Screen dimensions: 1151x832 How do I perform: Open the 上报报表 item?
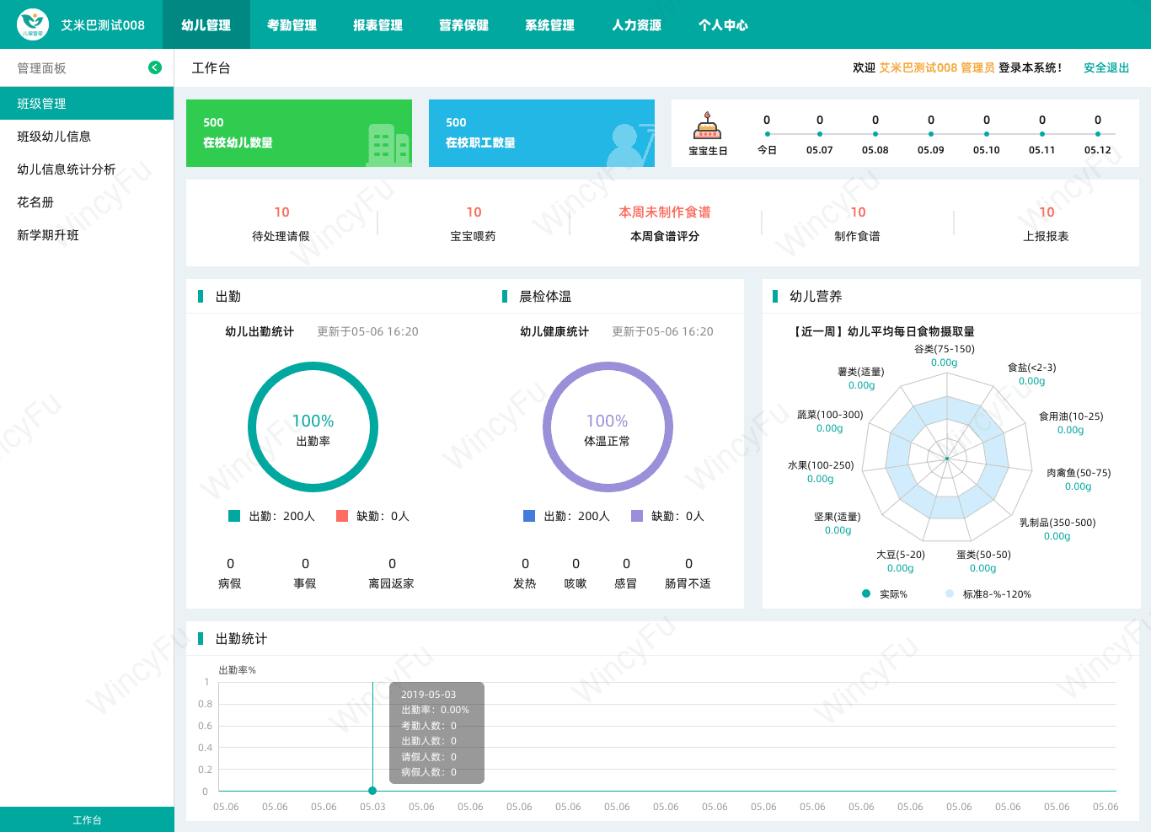[1047, 223]
